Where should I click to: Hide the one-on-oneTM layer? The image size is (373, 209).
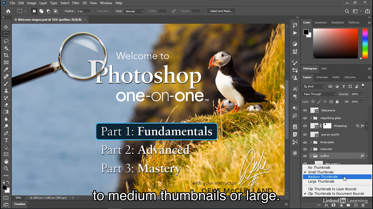tap(305, 135)
